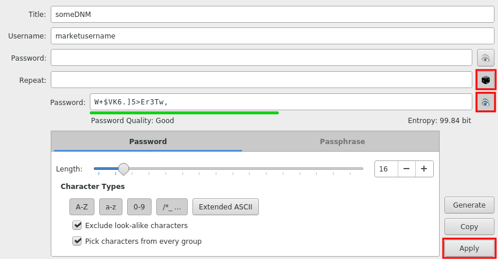Click into the Title input field
This screenshot has height=259, width=498.
(x=261, y=14)
